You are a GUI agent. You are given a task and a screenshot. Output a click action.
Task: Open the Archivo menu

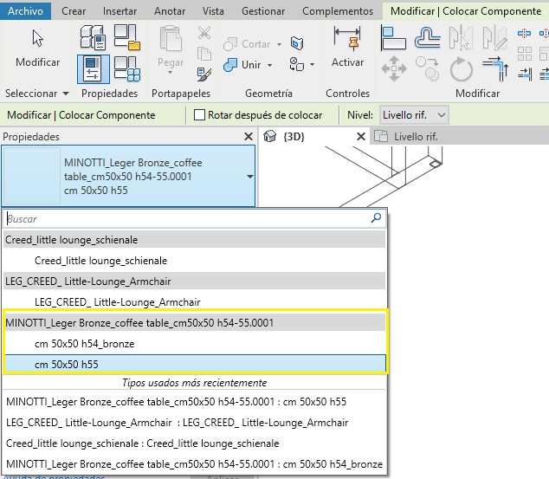point(25,11)
